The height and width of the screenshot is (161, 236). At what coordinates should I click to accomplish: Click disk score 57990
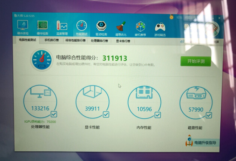tap(196, 110)
